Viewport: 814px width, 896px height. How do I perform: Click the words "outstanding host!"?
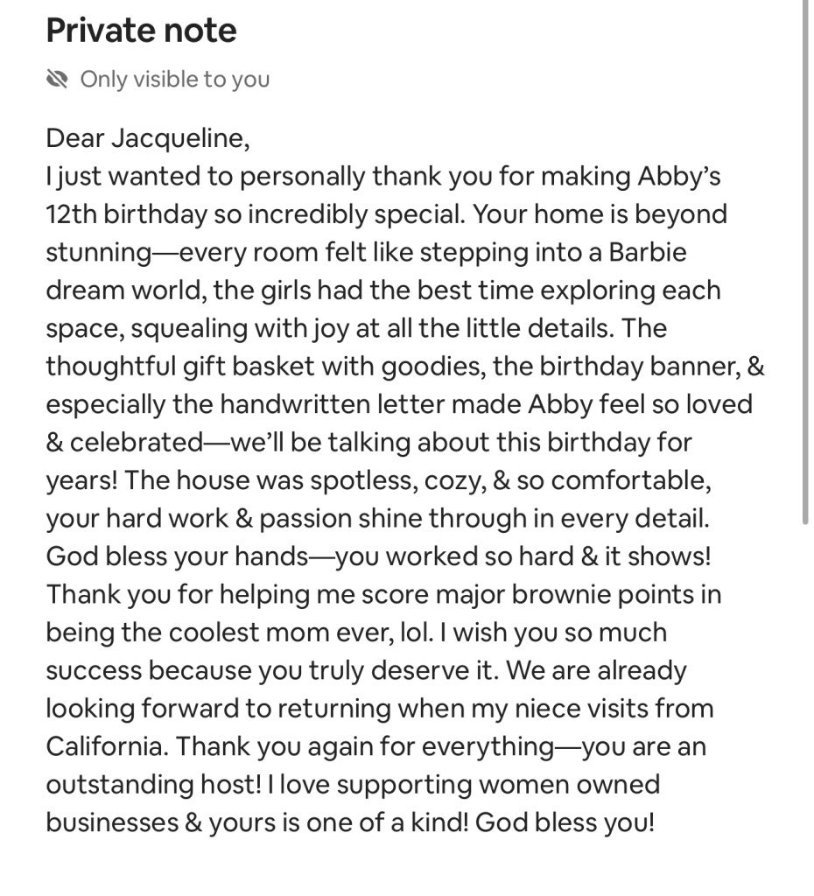153,785
